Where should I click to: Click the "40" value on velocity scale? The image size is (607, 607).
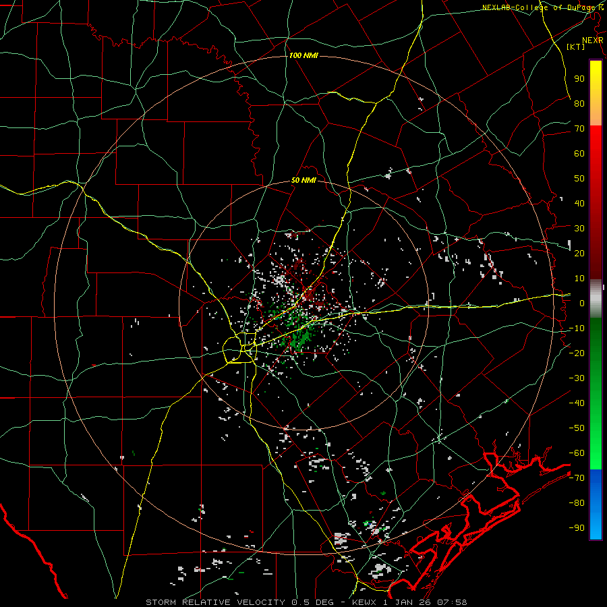tap(579, 203)
